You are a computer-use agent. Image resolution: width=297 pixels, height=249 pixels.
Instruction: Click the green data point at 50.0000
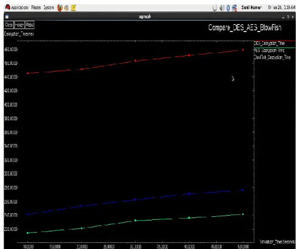point(243,214)
